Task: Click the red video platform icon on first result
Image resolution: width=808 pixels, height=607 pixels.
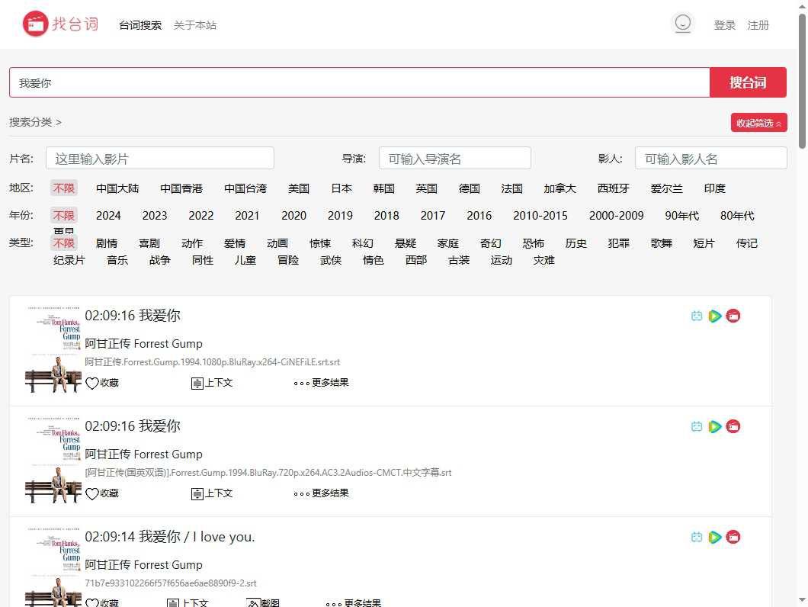Action: [x=733, y=315]
